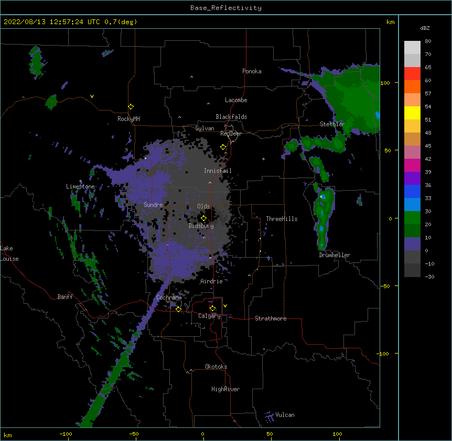The width and height of the screenshot is (452, 441).
Task: Select the 10 dBZ slate-purple color swatch
Action: click(412, 244)
